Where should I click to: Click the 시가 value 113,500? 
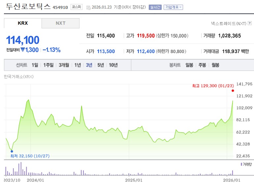[106, 51]
